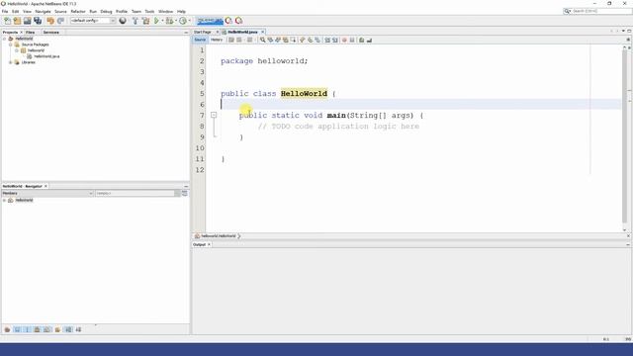
Task: Toggle Show Static Members filter in Navigator
Action: point(27,329)
